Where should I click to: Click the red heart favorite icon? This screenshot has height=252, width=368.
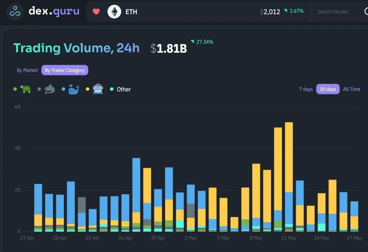pyautogui.click(x=96, y=12)
